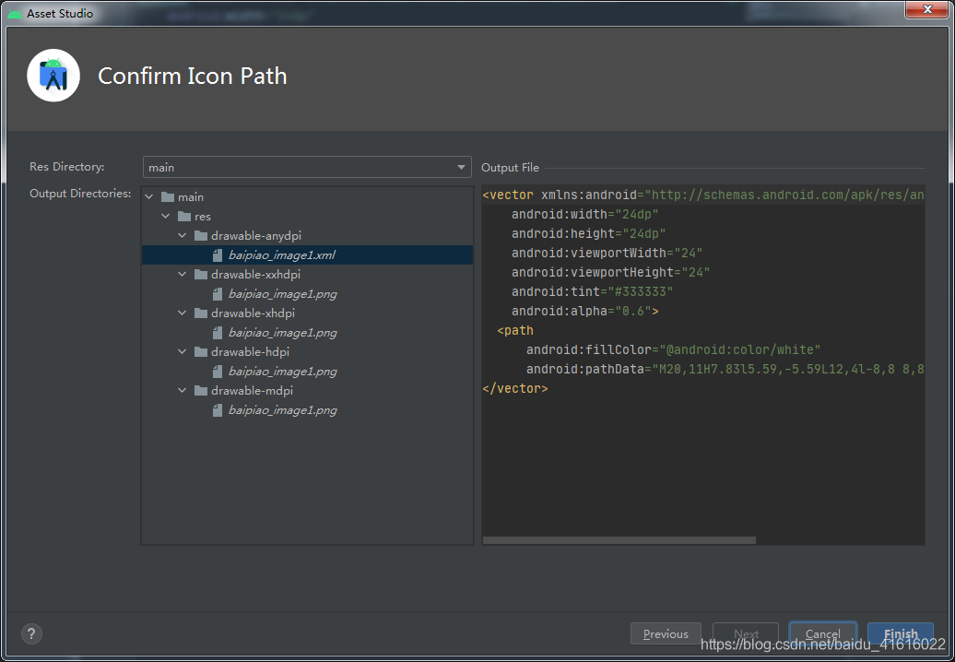Screen dimensions: 955x662
Task: Open the Res Directory dropdown
Action: [x=307, y=167]
